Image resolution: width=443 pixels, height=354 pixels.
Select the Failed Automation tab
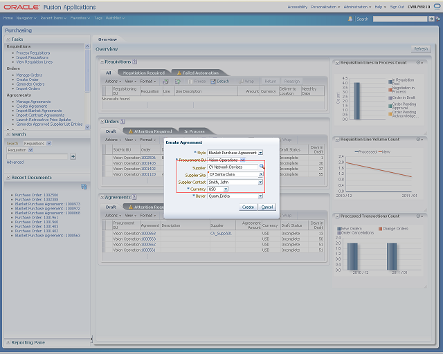[198, 73]
